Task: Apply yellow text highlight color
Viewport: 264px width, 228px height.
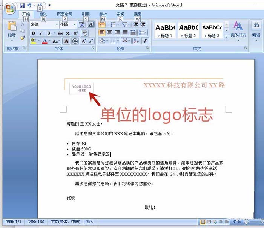Action: pos(33,41)
